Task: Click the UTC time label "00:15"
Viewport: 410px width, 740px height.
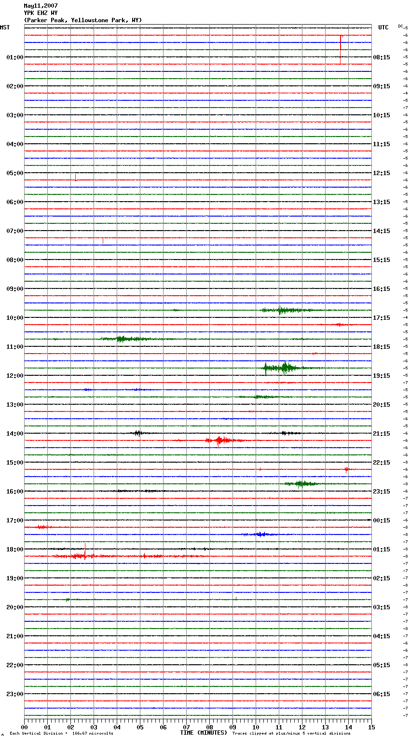Action: click(382, 521)
